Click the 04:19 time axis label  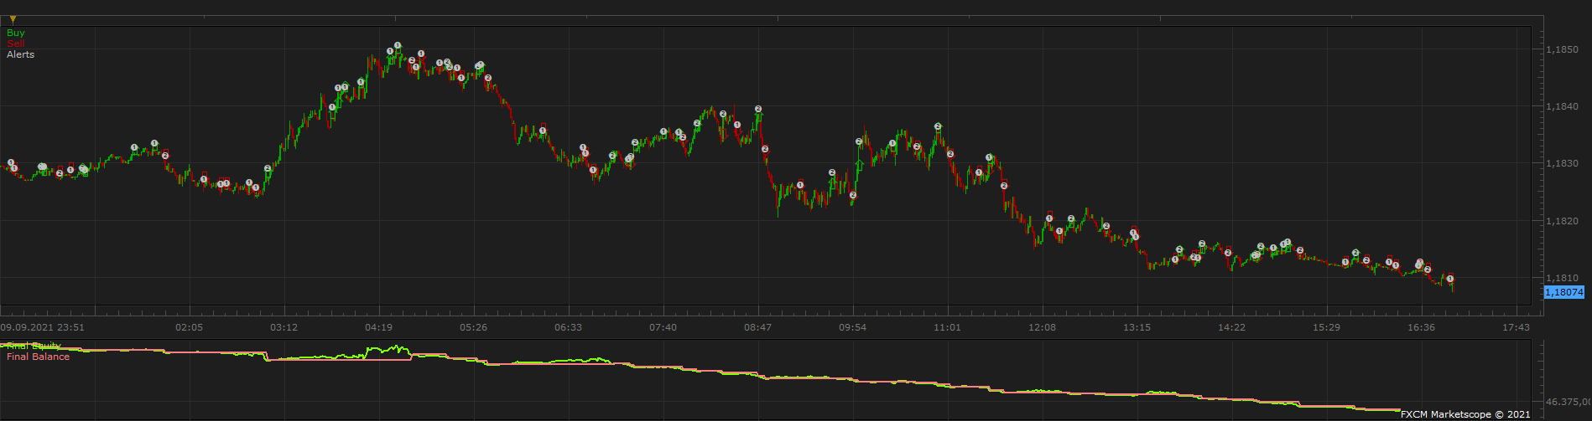click(x=378, y=327)
